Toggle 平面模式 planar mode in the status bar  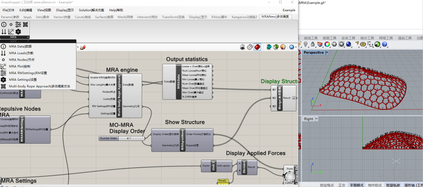click(x=356, y=185)
